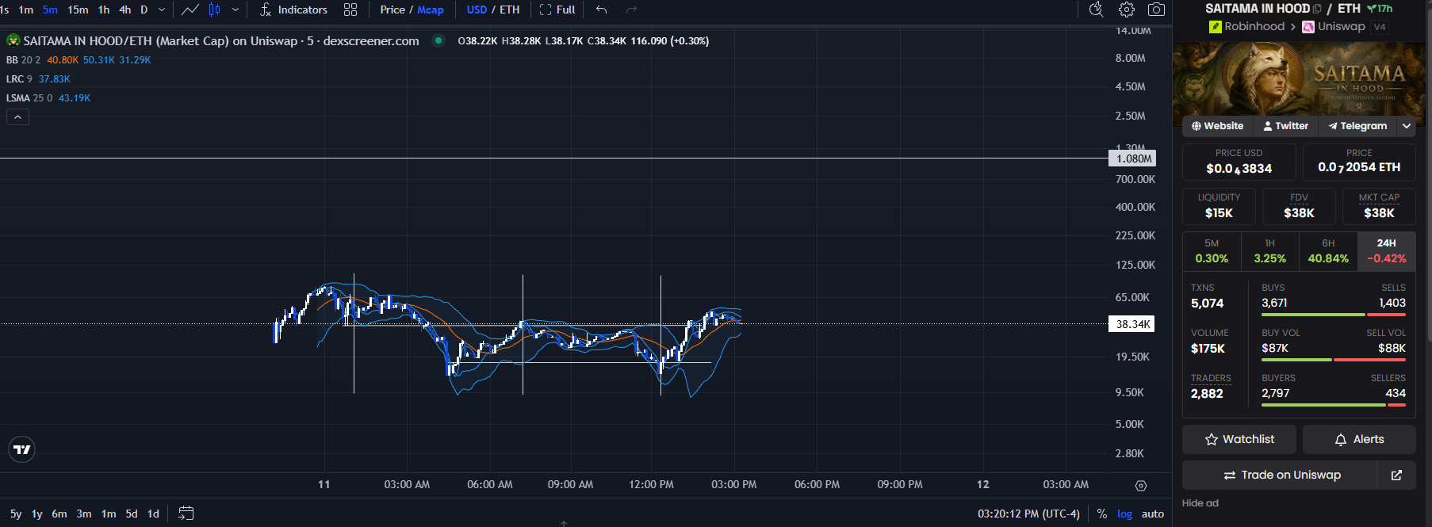Open the Indicators menu
Screen dimensions: 1432x527
(293, 10)
